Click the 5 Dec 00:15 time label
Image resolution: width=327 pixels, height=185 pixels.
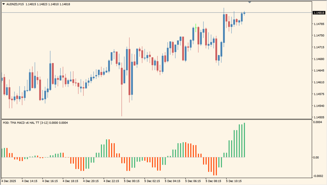coord(132,181)
